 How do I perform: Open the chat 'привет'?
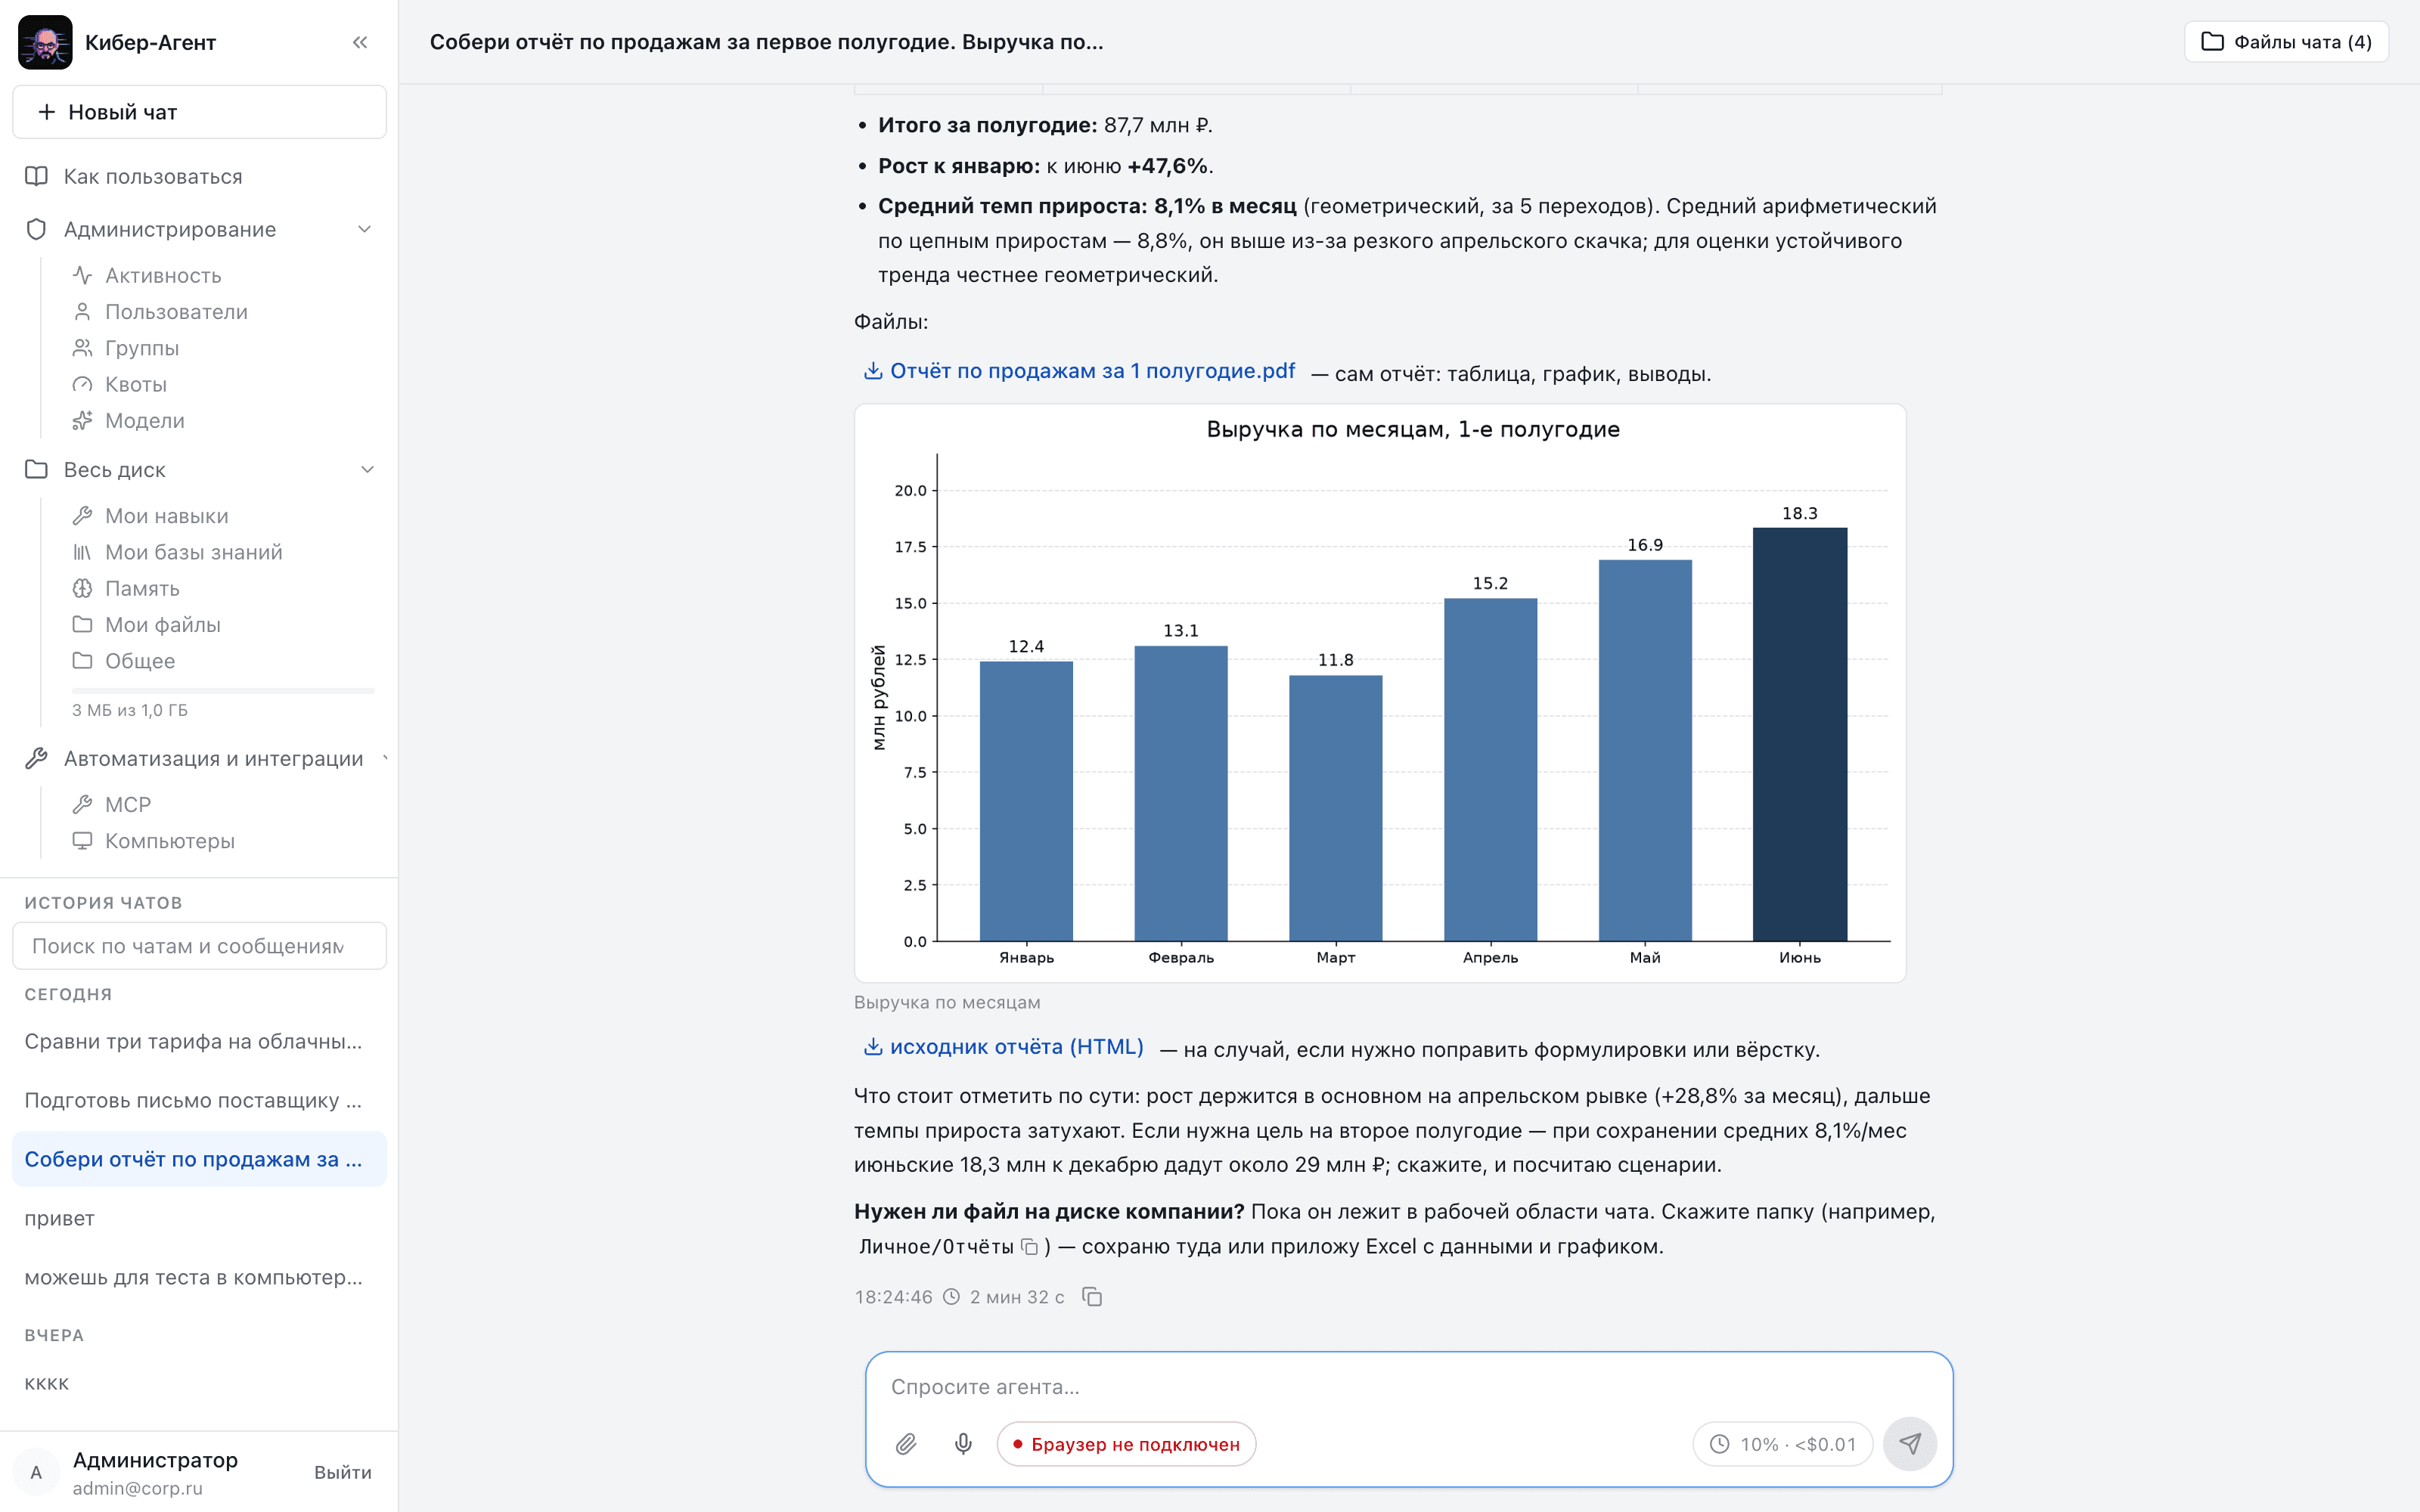pyautogui.click(x=199, y=1218)
